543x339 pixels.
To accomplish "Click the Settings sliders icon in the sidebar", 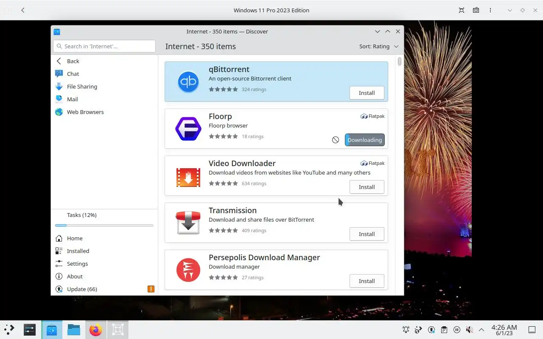I will 59,264.
